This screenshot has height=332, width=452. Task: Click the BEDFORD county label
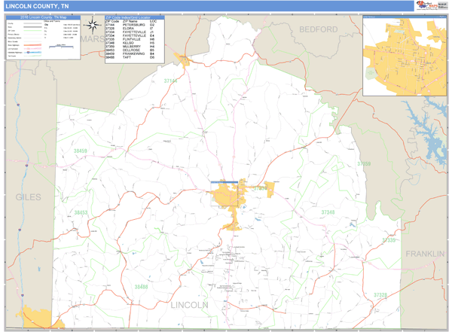click(x=318, y=29)
